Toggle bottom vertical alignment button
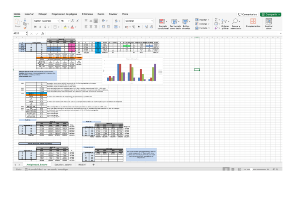This screenshot has width=295, height=208. [96, 21]
